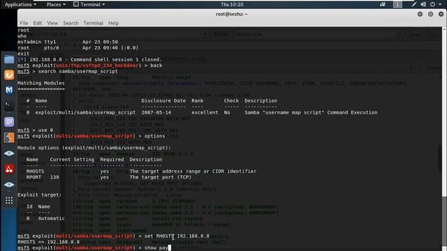The image size is (447, 251).
Task: Open the Files folder icon in the dock
Action: coord(9,59)
